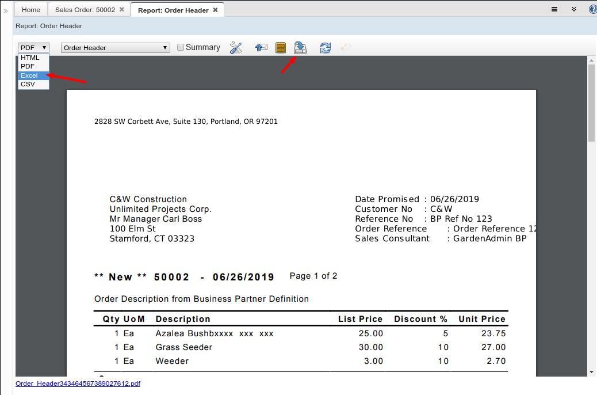Enable the Summary checkbox
The height and width of the screenshot is (395, 597).
pos(181,48)
